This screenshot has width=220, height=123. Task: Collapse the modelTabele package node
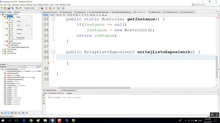pyautogui.click(x=5, y=45)
